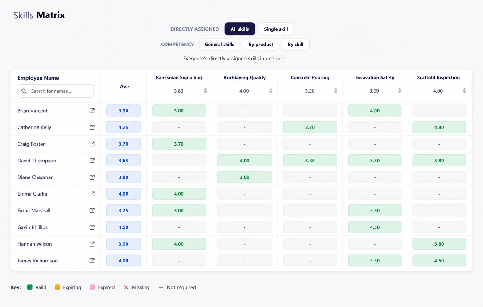The width and height of the screenshot is (483, 307).
Task: Select the By skill tab
Action: 296,45
